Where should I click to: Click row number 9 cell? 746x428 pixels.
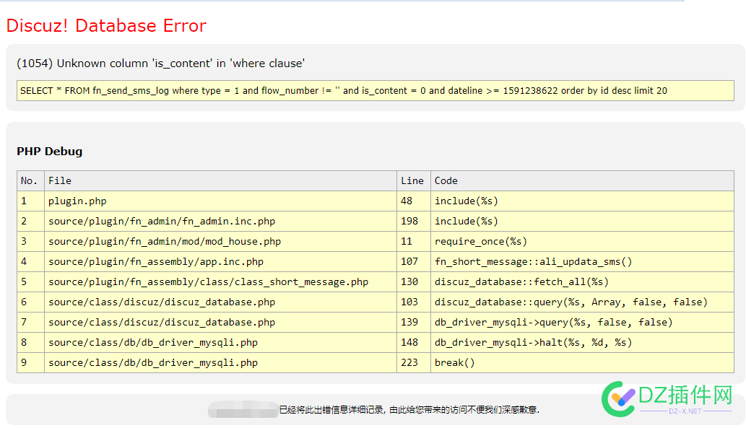[30, 363]
